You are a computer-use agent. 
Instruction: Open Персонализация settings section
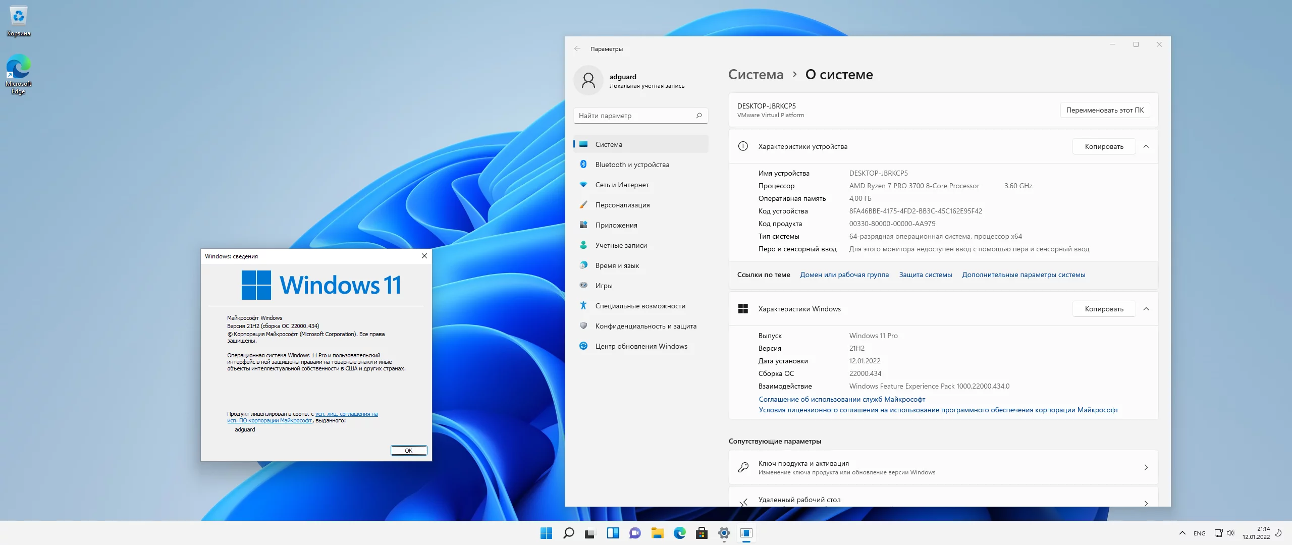(622, 205)
